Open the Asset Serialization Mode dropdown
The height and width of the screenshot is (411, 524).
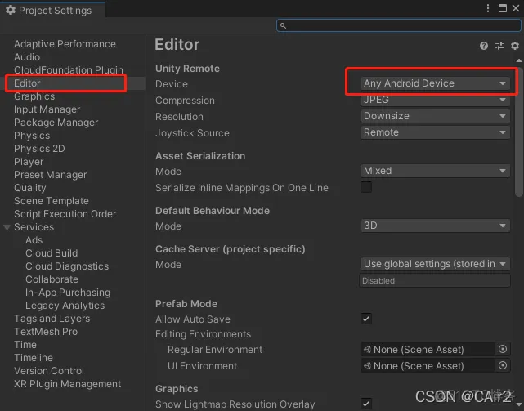pyautogui.click(x=435, y=171)
